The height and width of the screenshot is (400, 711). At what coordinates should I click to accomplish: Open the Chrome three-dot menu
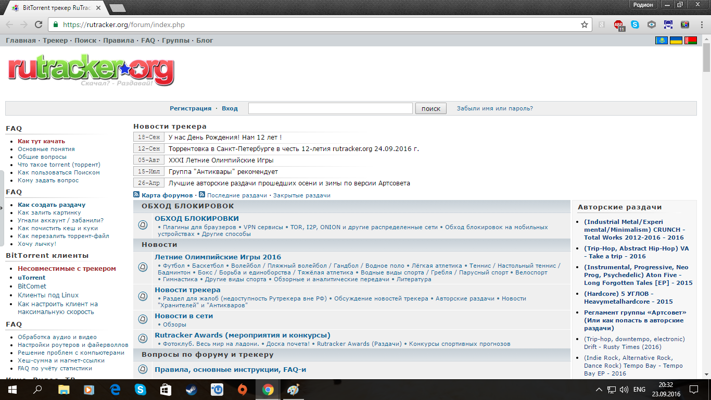702,24
